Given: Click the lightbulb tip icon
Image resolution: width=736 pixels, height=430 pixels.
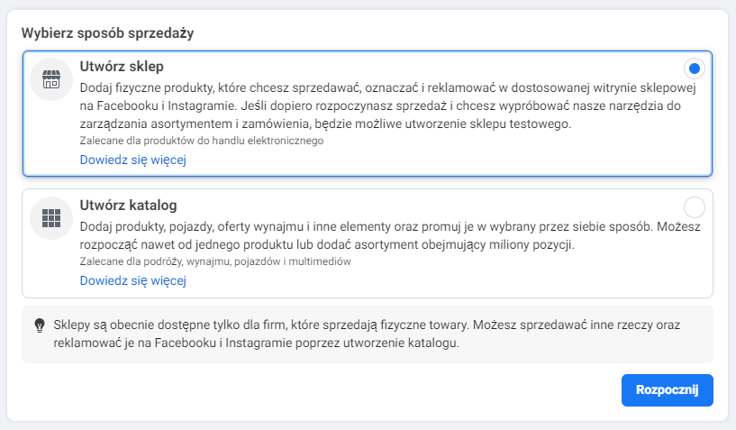Looking at the screenshot, I should pyautogui.click(x=40, y=325).
